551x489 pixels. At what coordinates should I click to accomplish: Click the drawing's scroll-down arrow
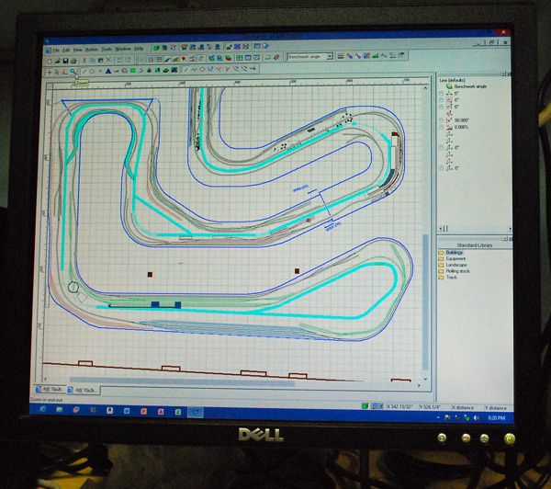pos(425,379)
